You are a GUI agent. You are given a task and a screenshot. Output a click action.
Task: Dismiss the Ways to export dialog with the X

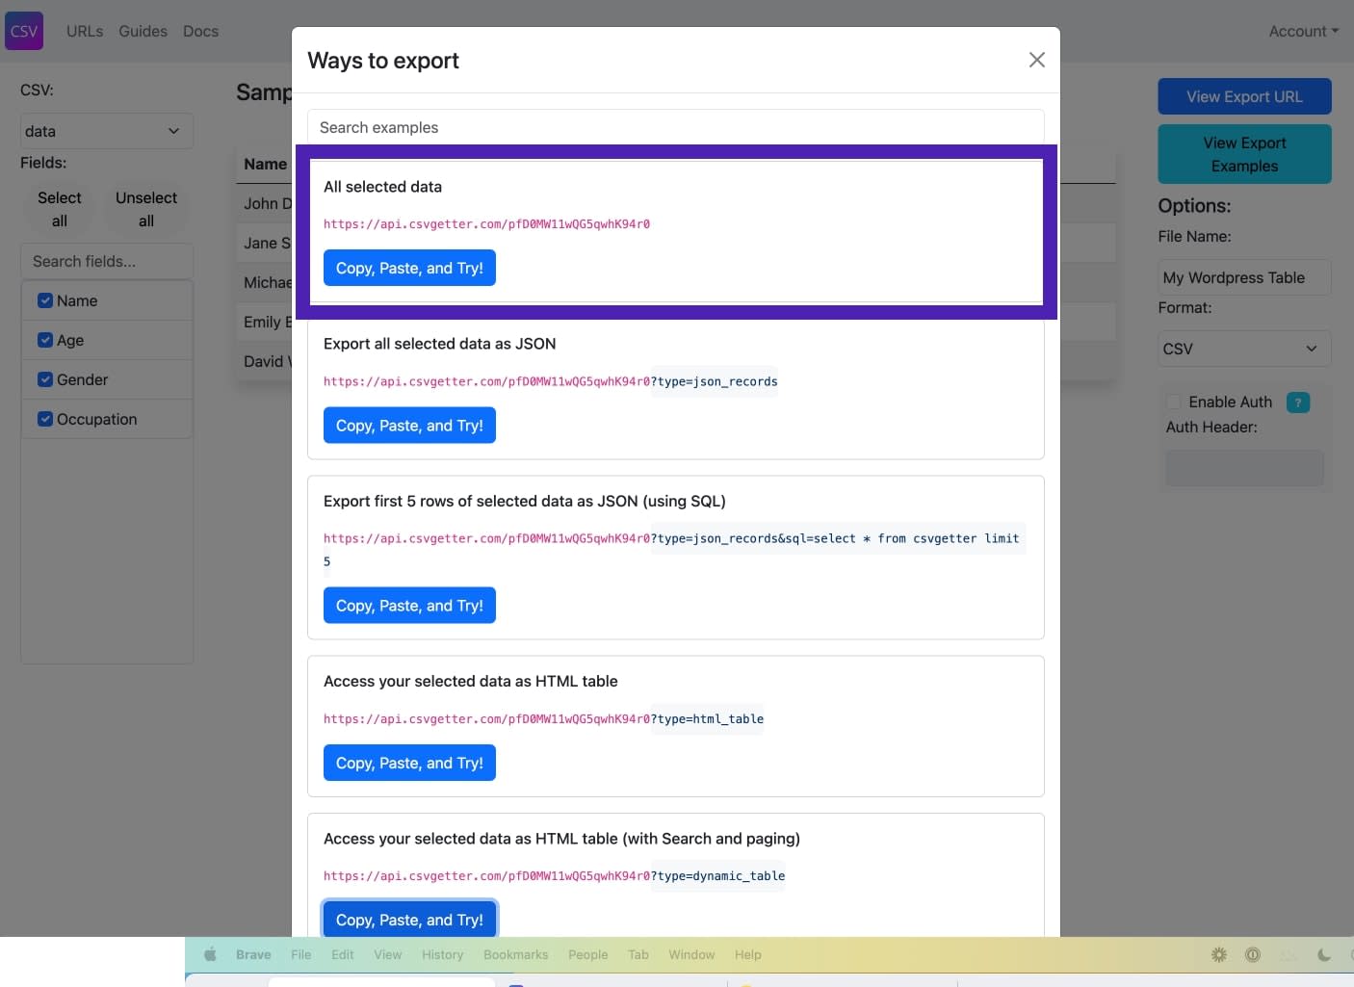pos(1036,60)
